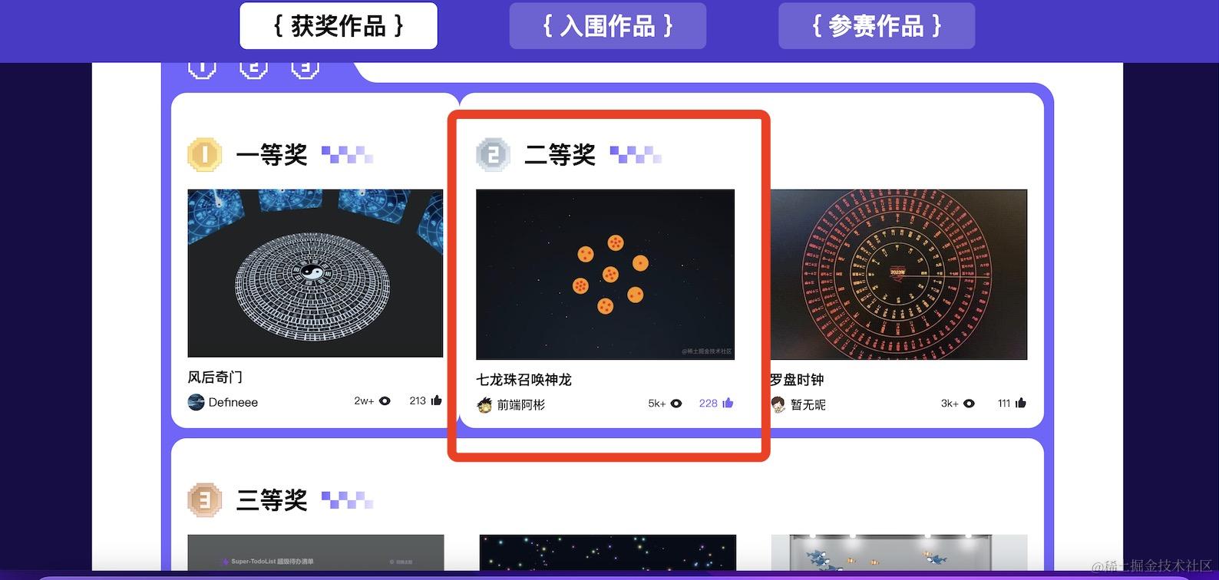Open the 风后奇门 preview thumbnail

pyautogui.click(x=315, y=273)
